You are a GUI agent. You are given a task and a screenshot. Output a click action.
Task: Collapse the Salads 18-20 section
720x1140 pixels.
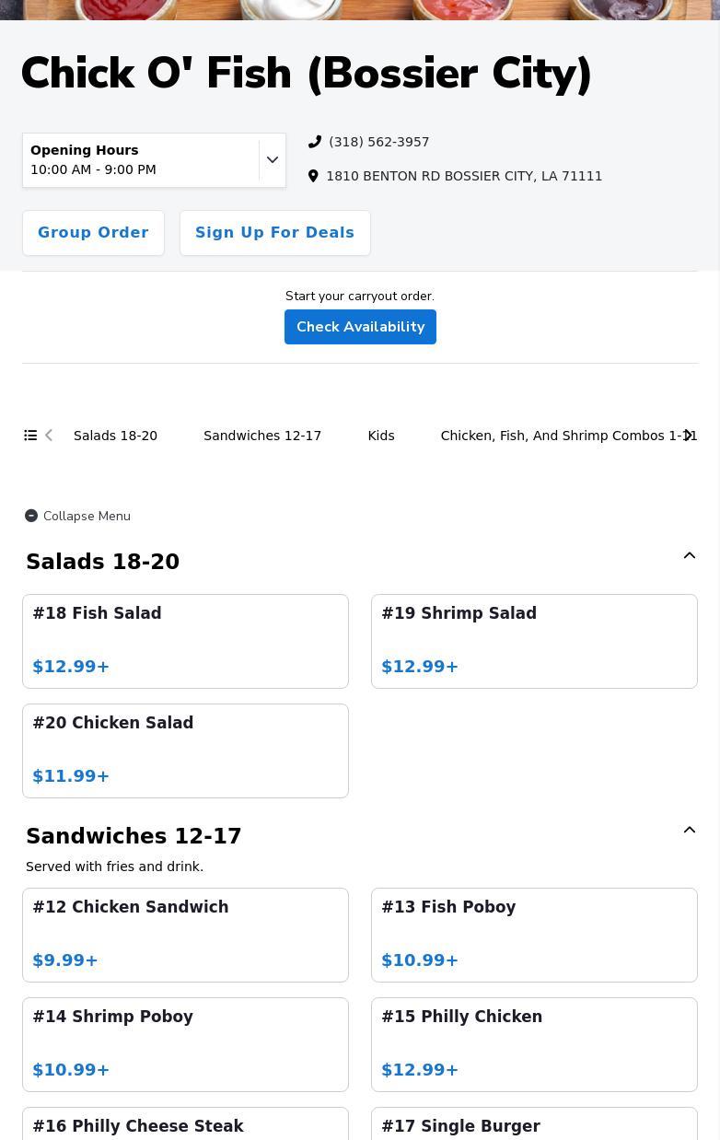coord(689,555)
